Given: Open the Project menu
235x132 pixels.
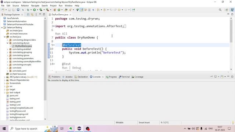Looking at the screenshot, I should point(53,5).
